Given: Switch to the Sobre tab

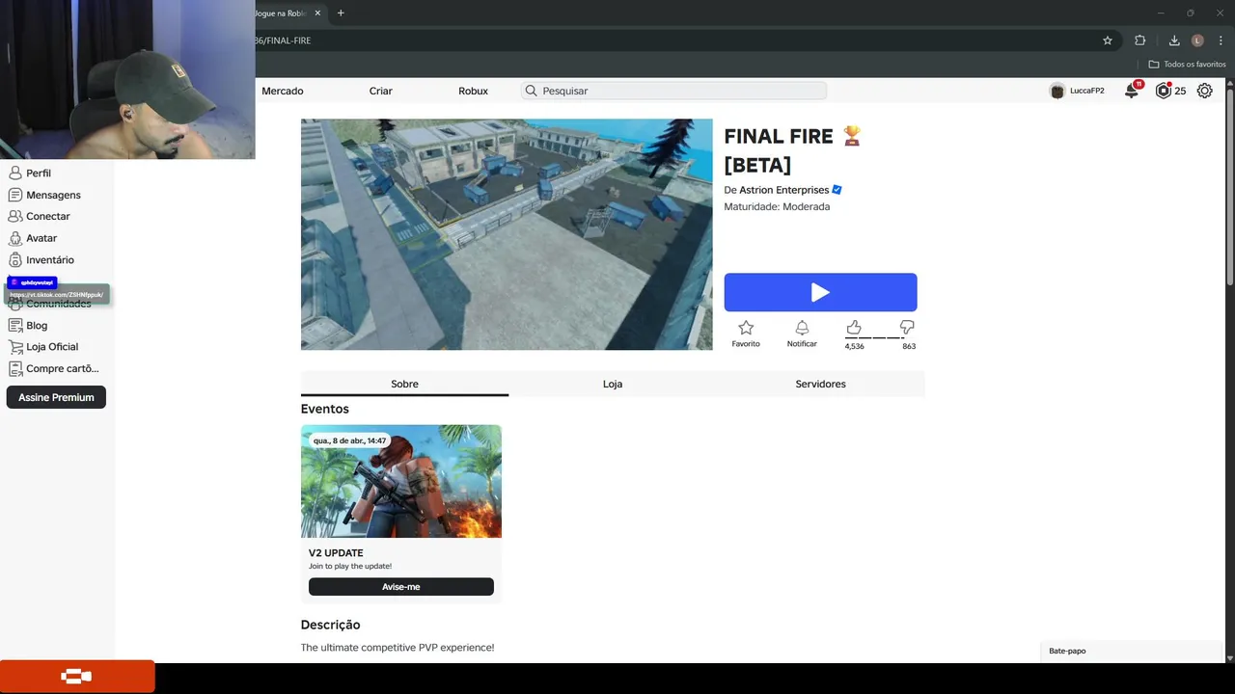Looking at the screenshot, I should tap(404, 384).
